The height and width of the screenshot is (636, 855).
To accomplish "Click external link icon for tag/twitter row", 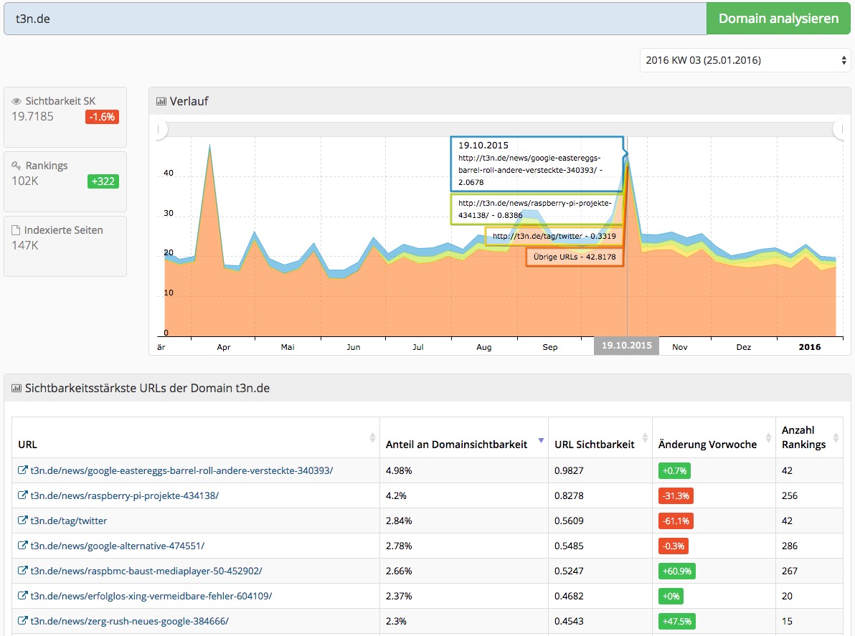I will point(22,520).
